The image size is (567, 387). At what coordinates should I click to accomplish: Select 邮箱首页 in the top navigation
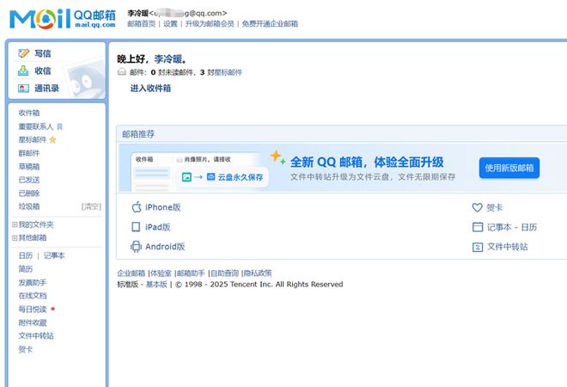click(142, 24)
